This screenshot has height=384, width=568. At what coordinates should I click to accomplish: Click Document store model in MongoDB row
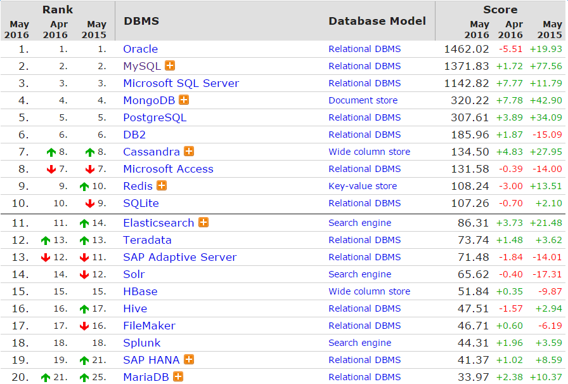click(363, 100)
